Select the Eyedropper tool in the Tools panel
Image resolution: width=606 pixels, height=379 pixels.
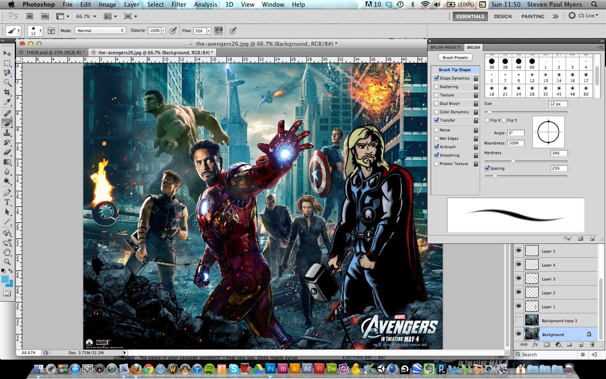point(7,102)
